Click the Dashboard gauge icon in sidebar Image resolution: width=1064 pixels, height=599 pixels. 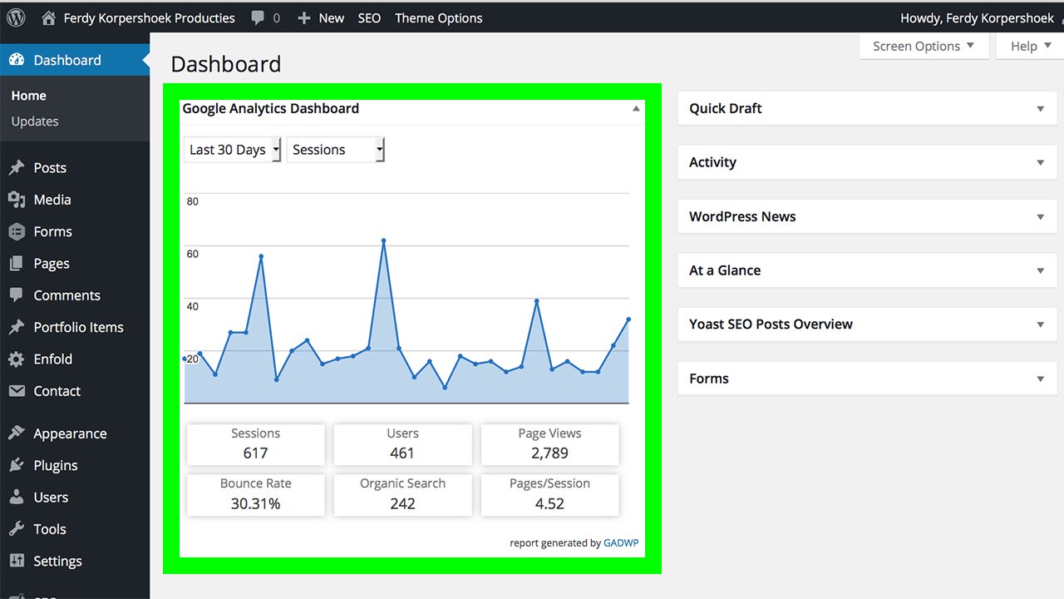tap(17, 60)
